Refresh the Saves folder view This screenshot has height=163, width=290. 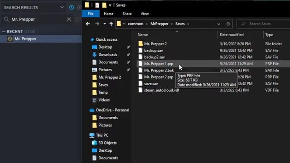tap(228, 24)
